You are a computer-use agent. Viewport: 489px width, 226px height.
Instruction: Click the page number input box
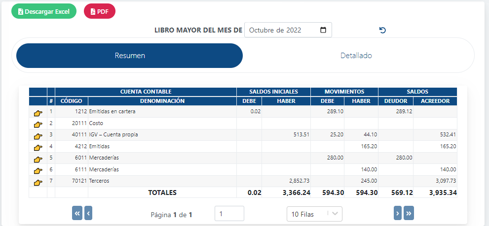(x=229, y=214)
